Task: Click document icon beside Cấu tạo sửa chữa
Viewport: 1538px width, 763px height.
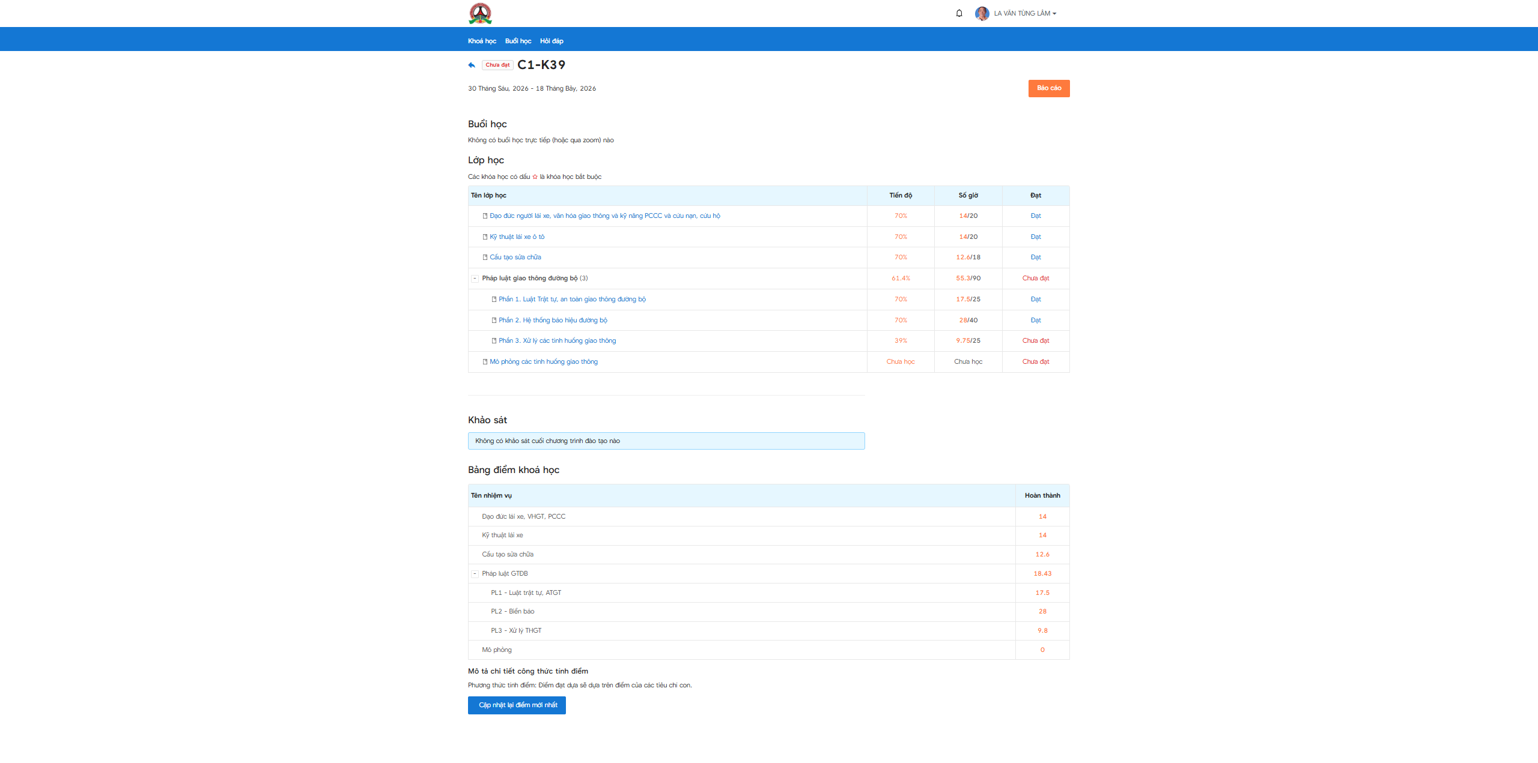Action: (x=485, y=258)
